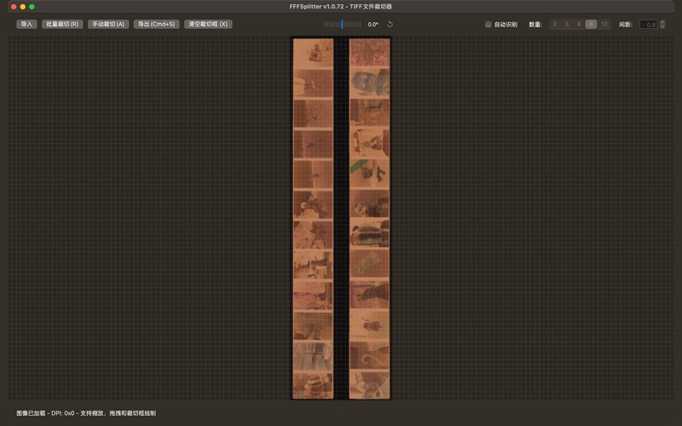Viewport: 682px width, 426px height.
Task: Reset rotation with the circular arrow icon
Action: point(390,25)
